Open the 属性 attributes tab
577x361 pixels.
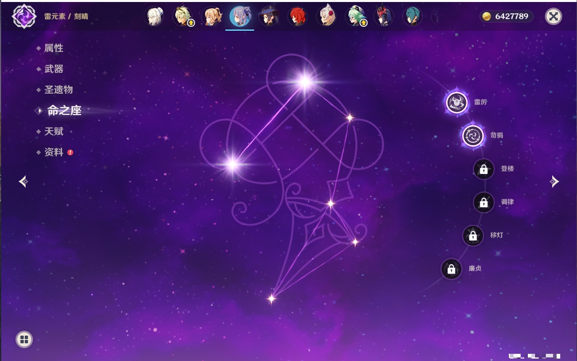click(x=54, y=48)
